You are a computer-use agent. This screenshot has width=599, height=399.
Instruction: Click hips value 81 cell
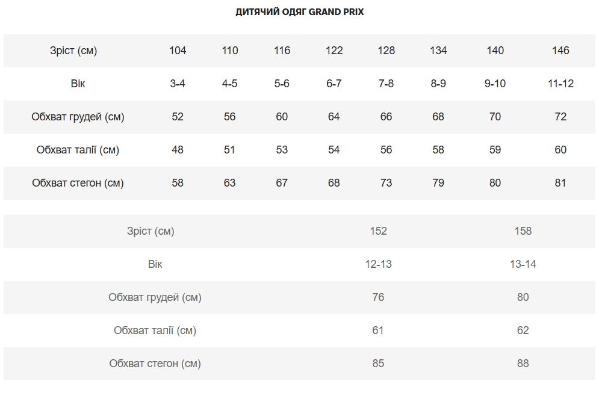(x=560, y=183)
